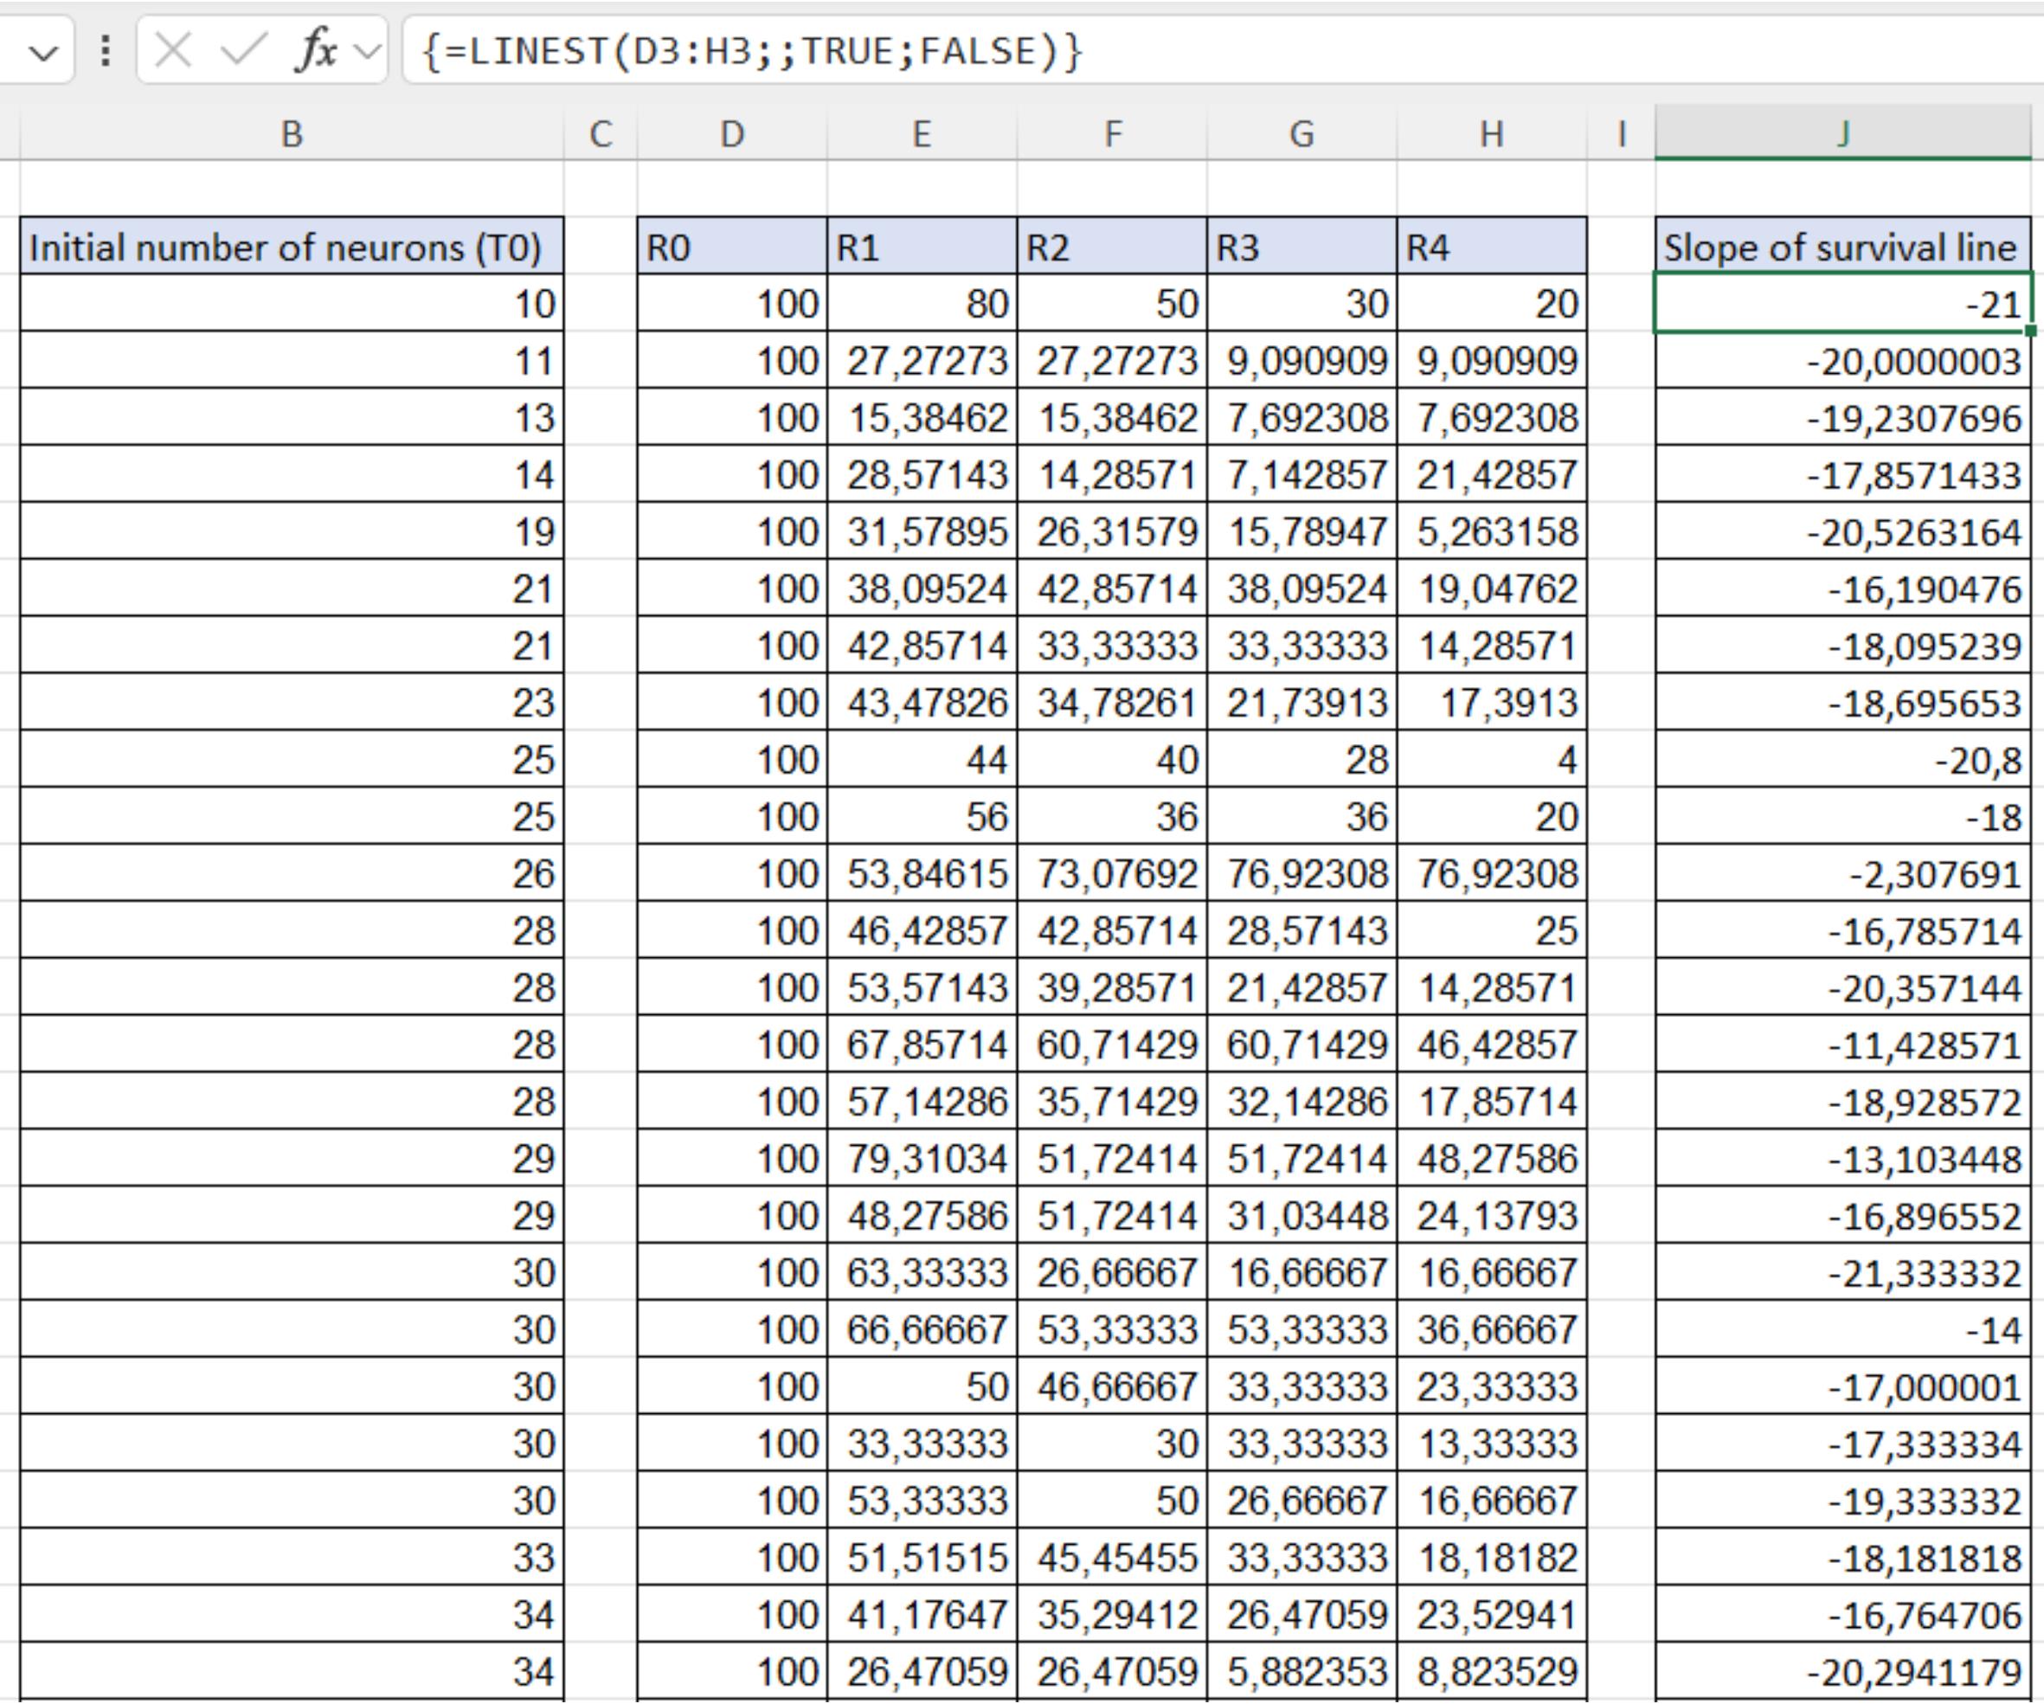Viewport: 2044px width, 1704px height.
Task: Click the 'Initial number of neurons (T0)' cell
Action: (x=291, y=248)
